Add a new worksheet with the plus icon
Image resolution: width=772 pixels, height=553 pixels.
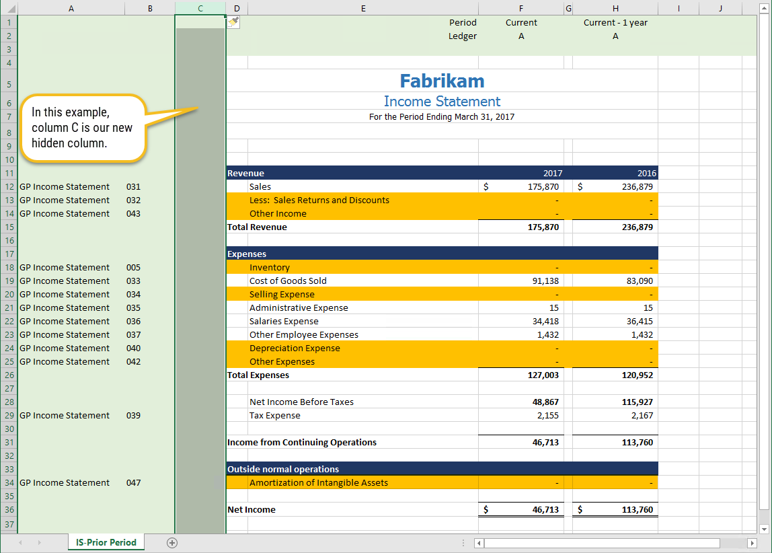[171, 542]
